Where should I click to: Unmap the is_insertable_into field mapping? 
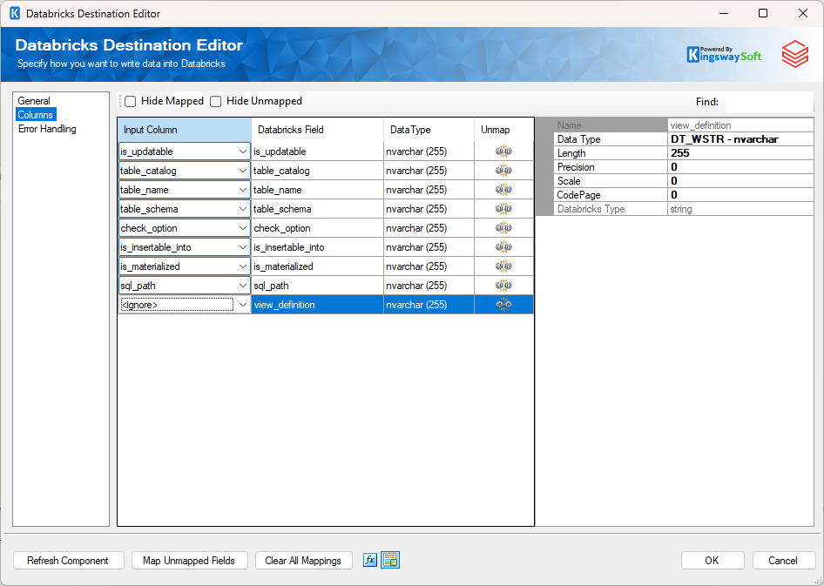(503, 247)
